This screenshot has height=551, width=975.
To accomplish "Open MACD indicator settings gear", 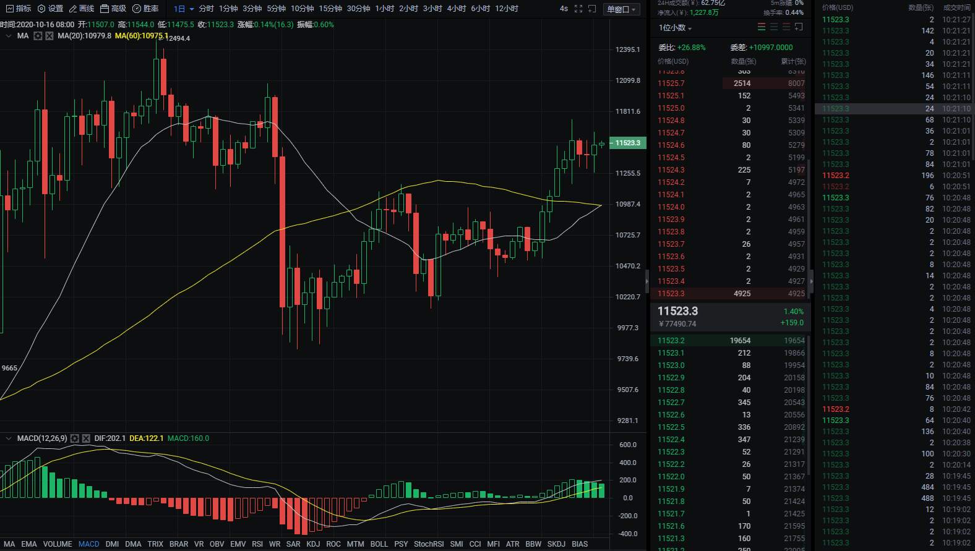I will coord(75,438).
